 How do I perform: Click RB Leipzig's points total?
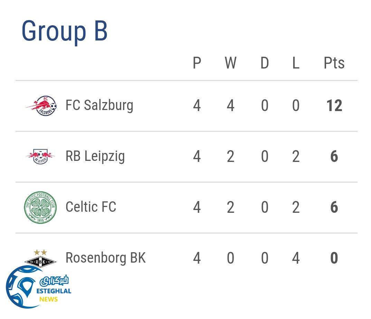pyautogui.click(x=334, y=157)
